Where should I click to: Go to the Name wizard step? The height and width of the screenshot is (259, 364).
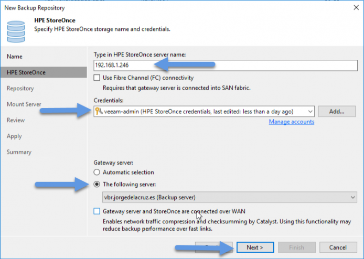[15, 57]
